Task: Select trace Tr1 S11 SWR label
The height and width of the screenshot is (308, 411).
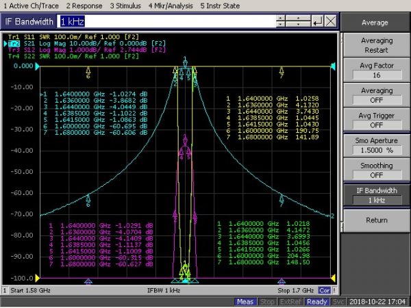Action: [x=73, y=37]
